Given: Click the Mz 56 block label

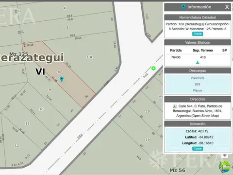Looking at the screenshot, I should pos(178,170).
